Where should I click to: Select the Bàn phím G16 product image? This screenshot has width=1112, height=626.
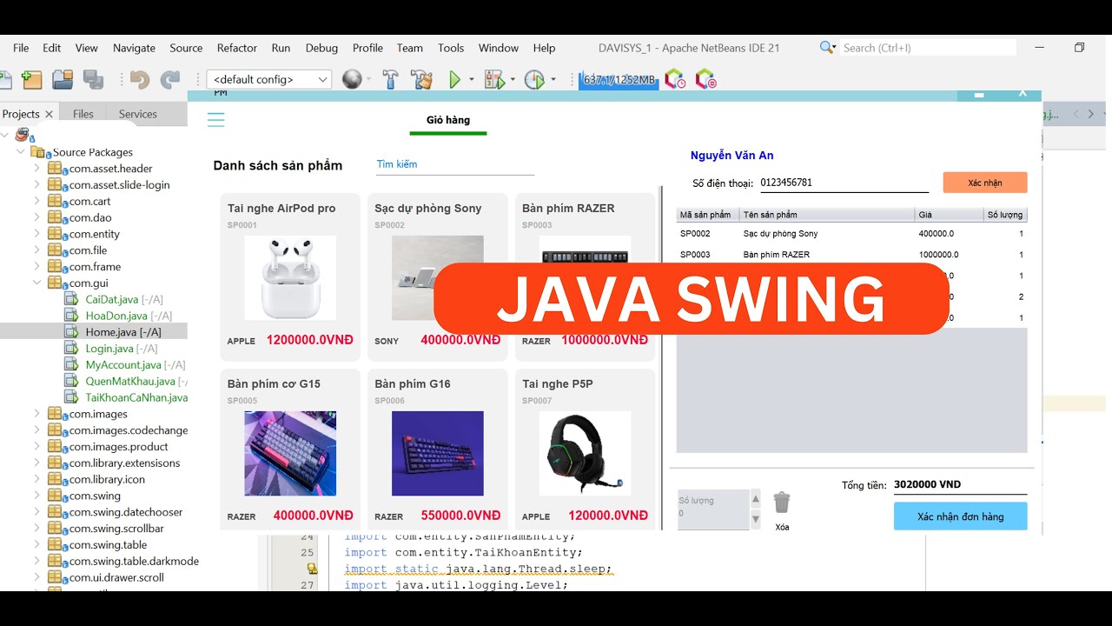pyautogui.click(x=438, y=454)
